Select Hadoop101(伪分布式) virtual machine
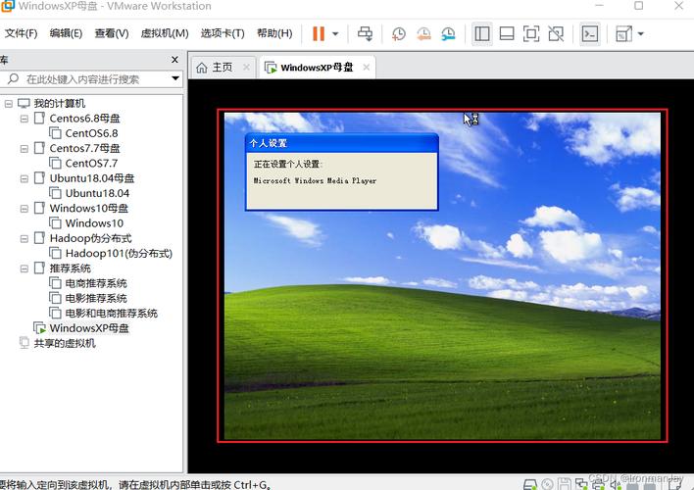The height and width of the screenshot is (490, 694). (x=119, y=253)
